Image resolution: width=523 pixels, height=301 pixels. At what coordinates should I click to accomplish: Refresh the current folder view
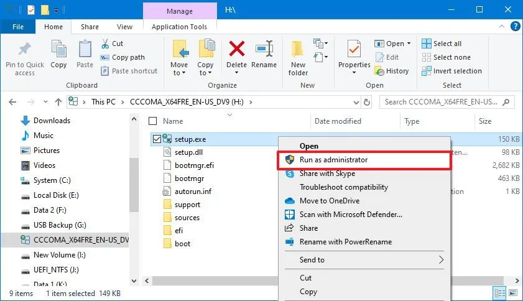pos(367,102)
